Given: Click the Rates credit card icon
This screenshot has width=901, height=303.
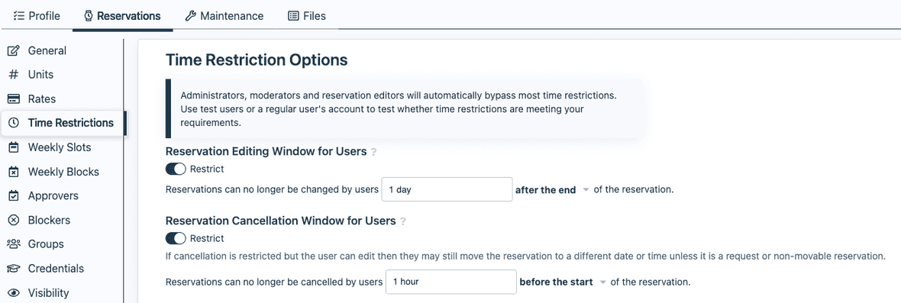Looking at the screenshot, I should 13,98.
